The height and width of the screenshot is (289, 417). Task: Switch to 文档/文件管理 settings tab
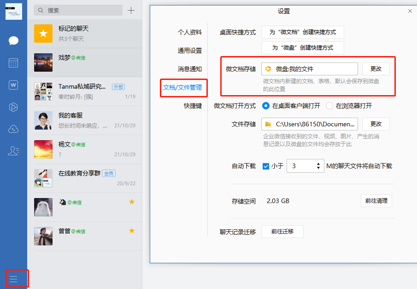point(182,87)
